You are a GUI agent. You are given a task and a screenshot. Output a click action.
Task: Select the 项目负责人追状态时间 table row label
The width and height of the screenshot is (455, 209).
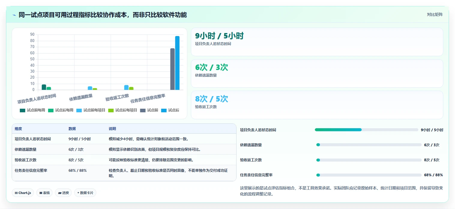coord(33,139)
